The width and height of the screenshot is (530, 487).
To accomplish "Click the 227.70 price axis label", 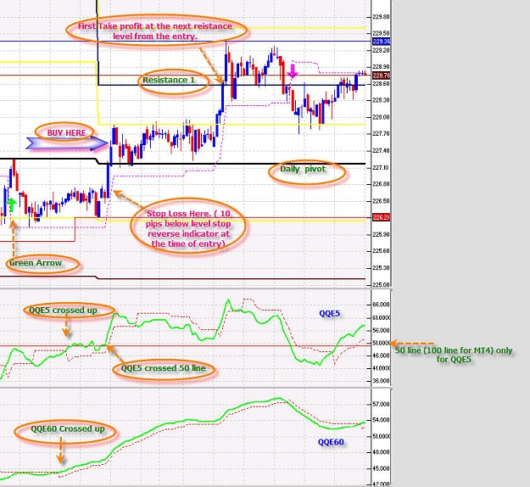I will (x=381, y=134).
